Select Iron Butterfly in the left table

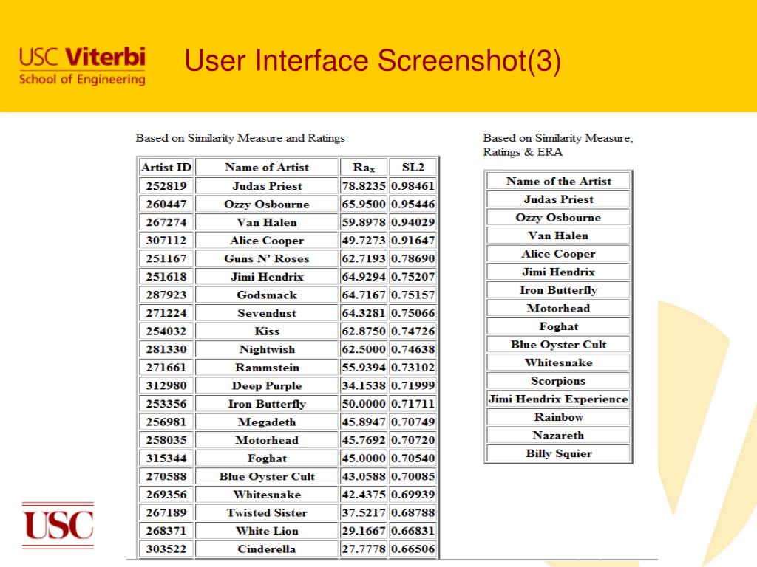pos(266,404)
